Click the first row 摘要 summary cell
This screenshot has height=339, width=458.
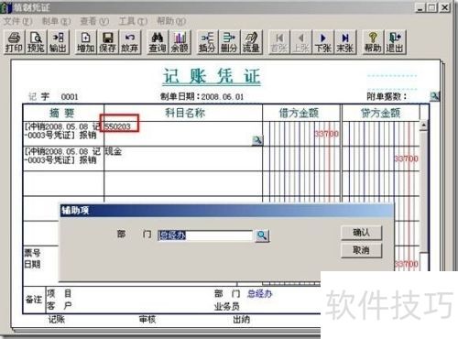[x=63, y=134]
